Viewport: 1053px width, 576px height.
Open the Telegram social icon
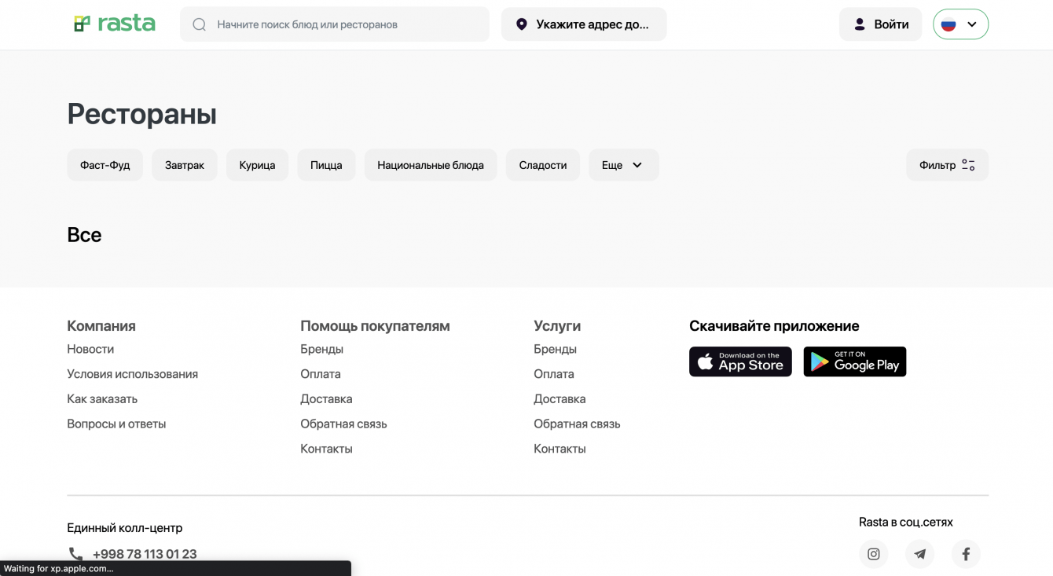919,554
